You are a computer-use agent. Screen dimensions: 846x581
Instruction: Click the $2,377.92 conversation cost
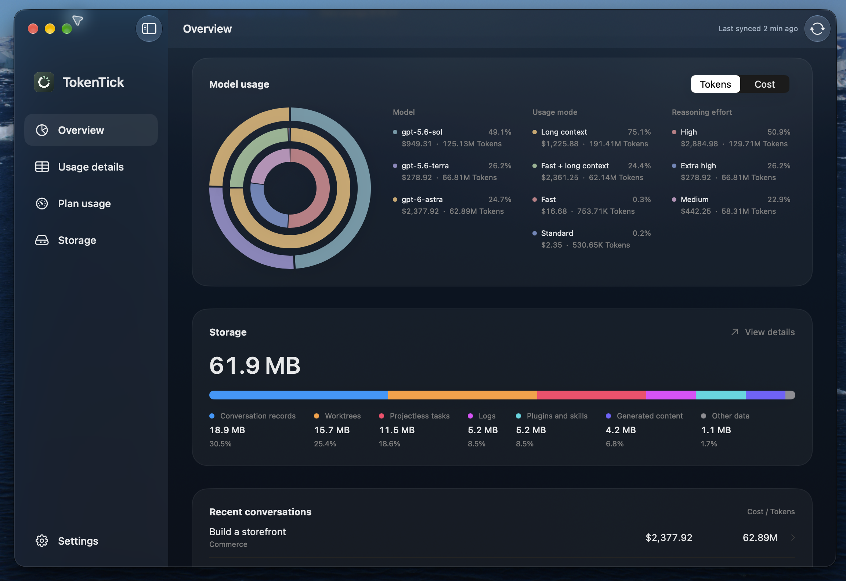click(x=669, y=538)
